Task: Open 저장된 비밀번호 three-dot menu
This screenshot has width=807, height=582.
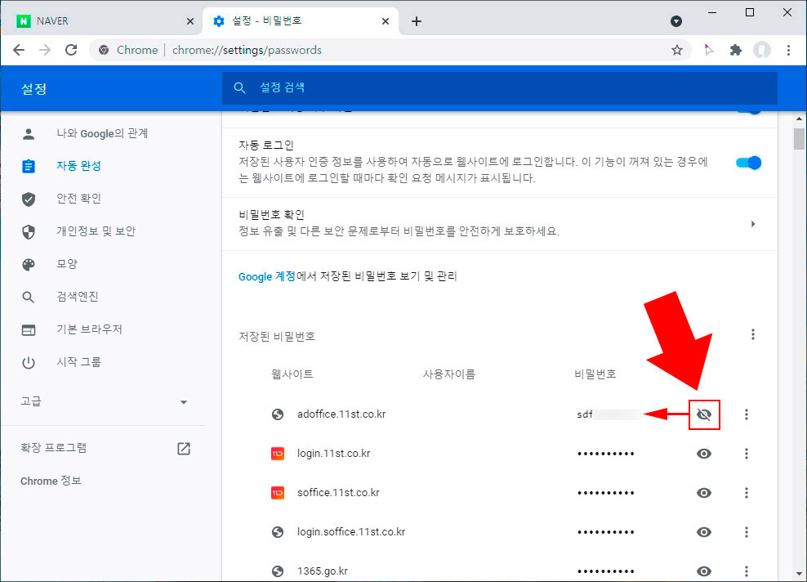Action: 752,334
